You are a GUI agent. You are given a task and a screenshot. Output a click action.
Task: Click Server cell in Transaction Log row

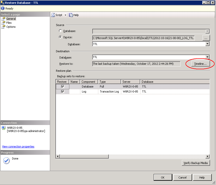click(130, 91)
